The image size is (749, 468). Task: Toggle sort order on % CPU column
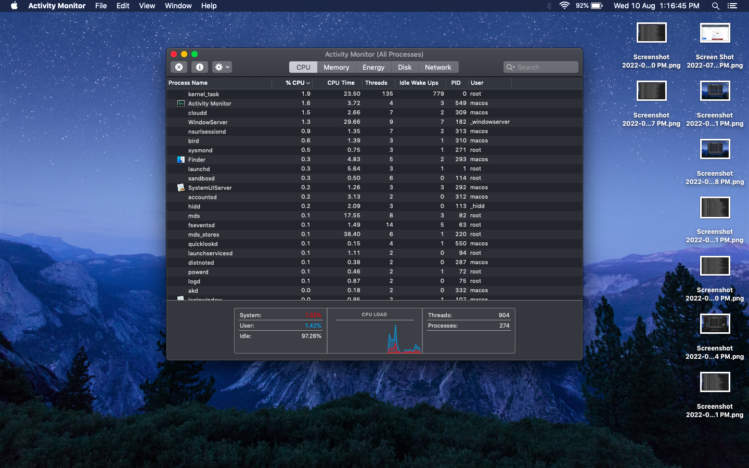click(x=298, y=83)
